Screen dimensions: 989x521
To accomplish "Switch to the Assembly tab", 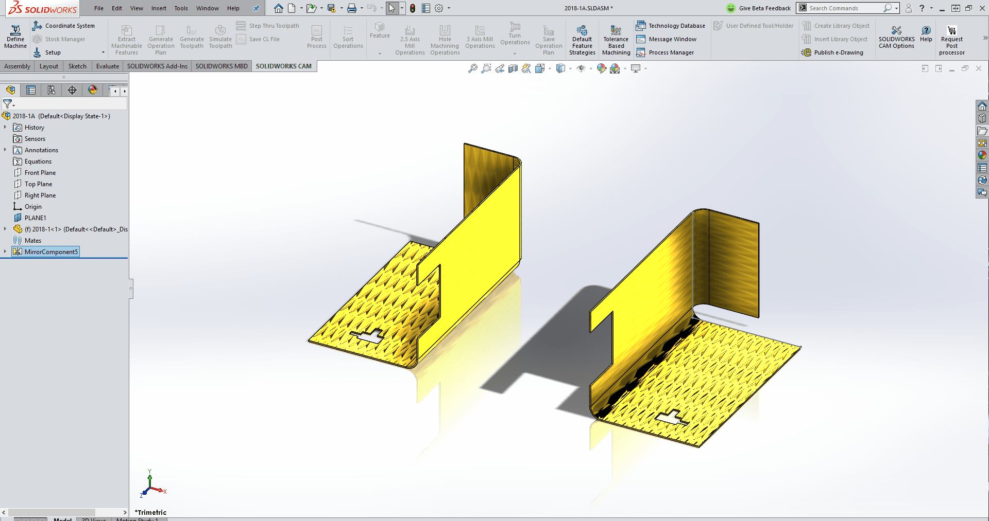I will pos(18,66).
